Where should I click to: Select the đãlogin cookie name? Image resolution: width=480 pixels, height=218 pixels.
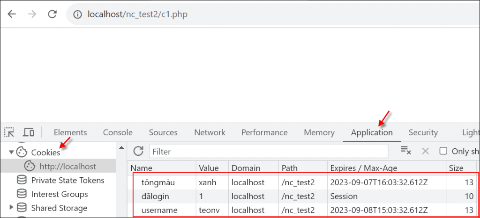tap(155, 196)
